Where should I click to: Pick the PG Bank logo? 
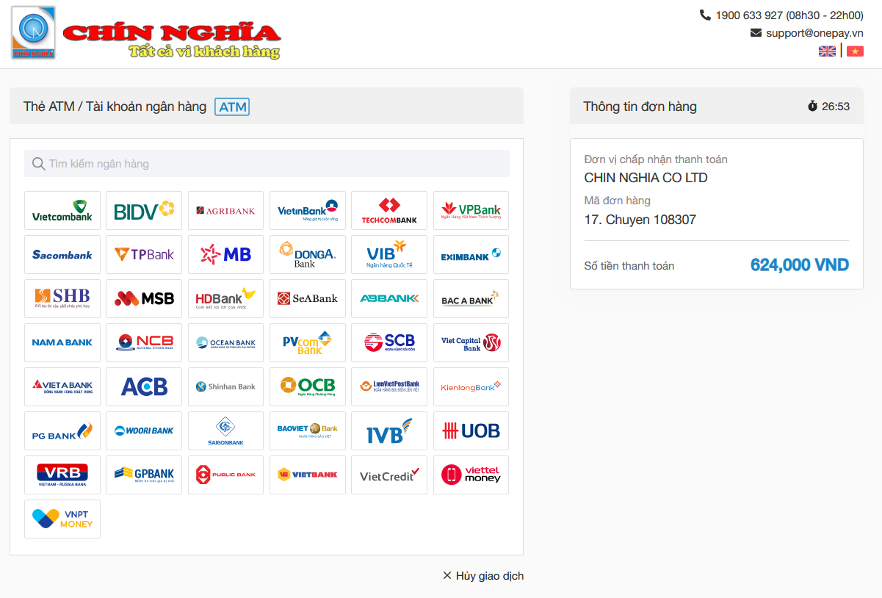(x=62, y=431)
